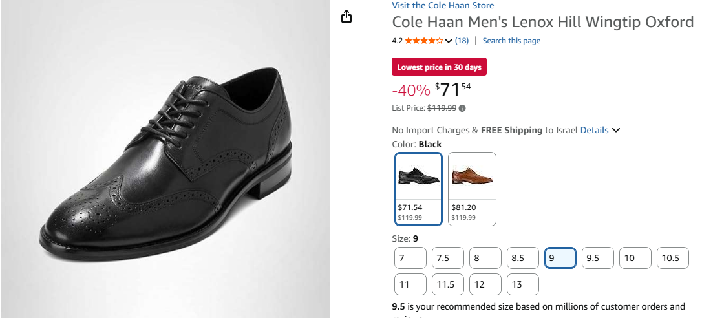Select size 11.5
The width and height of the screenshot is (713, 318).
click(448, 284)
